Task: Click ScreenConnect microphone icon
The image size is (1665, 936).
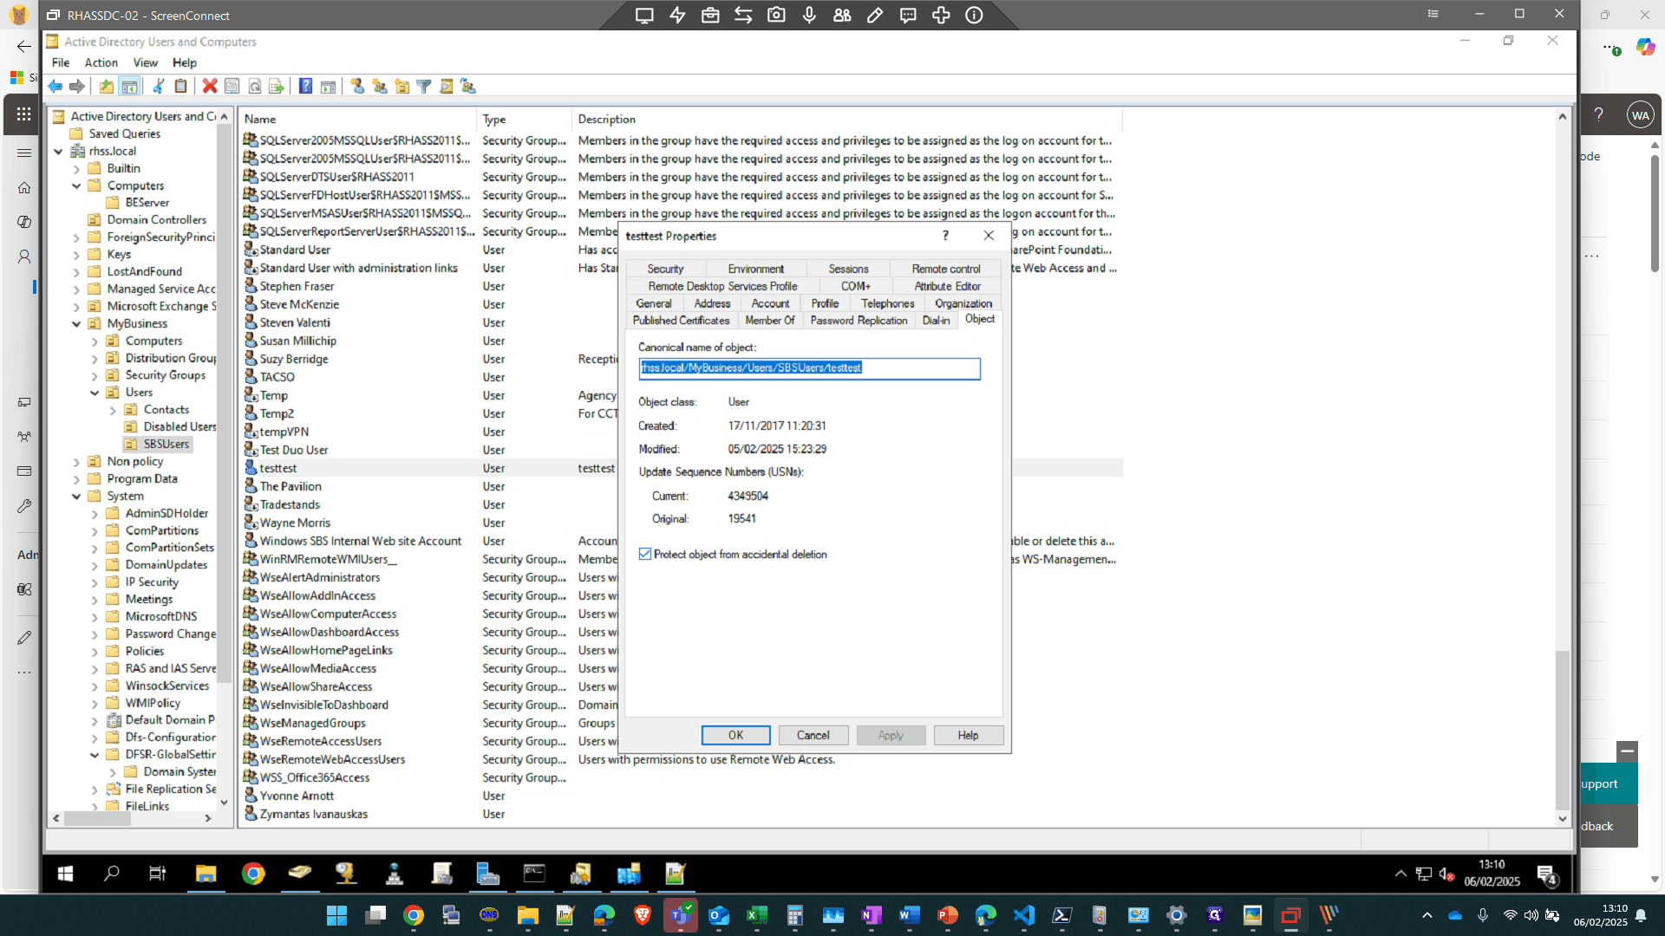Action: click(809, 15)
